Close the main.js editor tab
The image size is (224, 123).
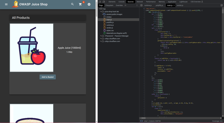point(174,5)
